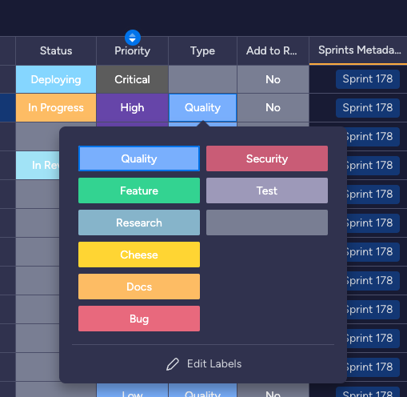Open the empty Type cell in Deploying row
The width and height of the screenshot is (407, 397).
coord(202,79)
